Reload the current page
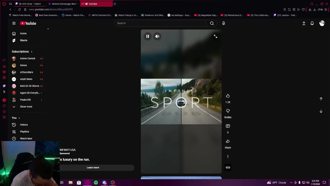Screen dimensions: 330x186 tap(19, 10)
